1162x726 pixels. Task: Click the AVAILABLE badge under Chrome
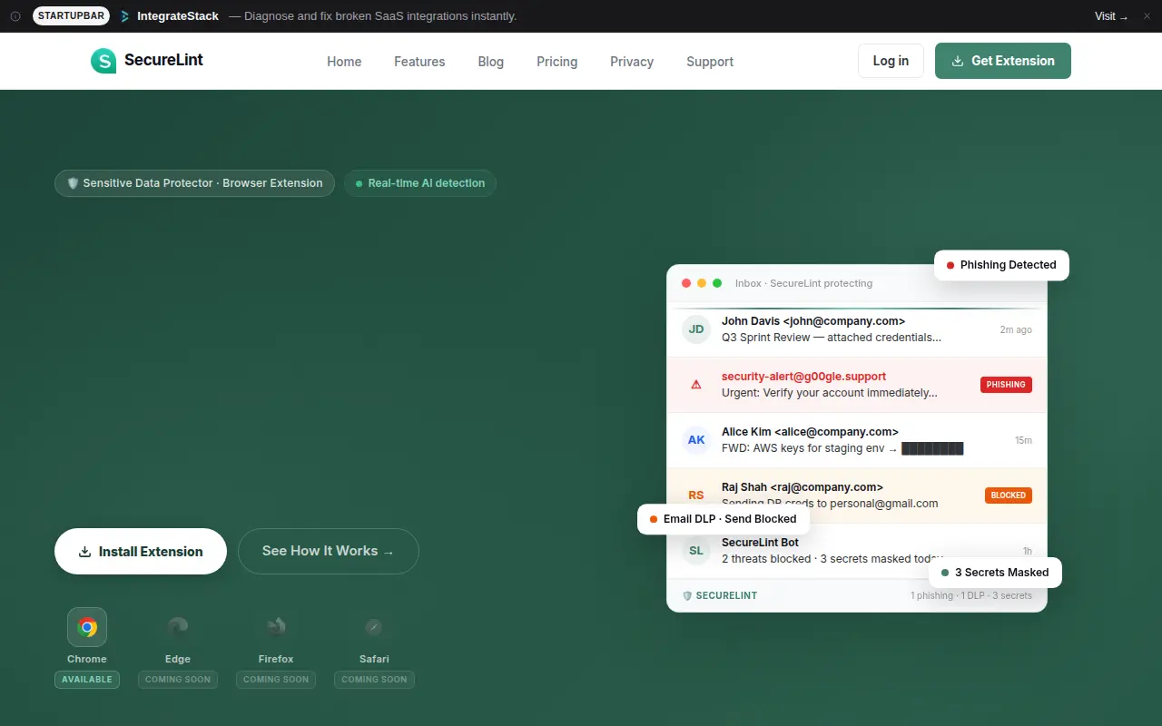coord(87,680)
